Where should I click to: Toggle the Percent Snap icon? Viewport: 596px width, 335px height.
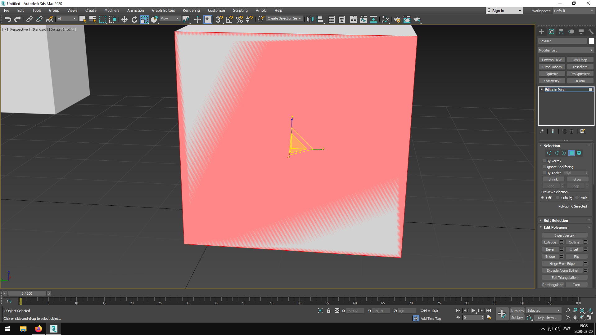tap(239, 20)
